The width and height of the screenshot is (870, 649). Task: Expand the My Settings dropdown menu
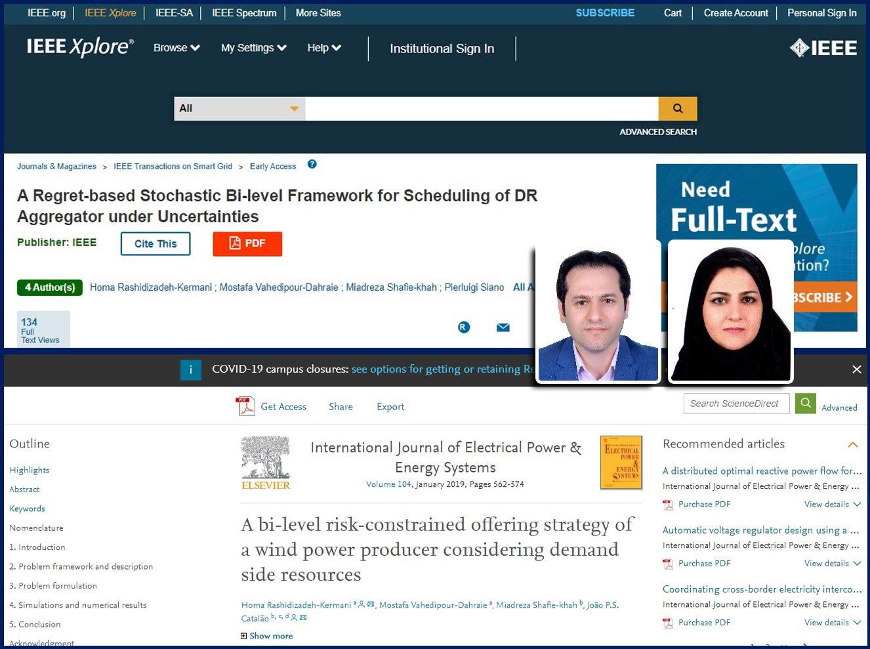(253, 48)
